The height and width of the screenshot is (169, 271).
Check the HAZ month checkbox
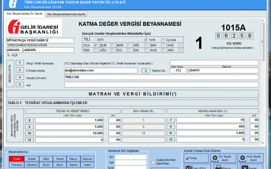(180, 45)
